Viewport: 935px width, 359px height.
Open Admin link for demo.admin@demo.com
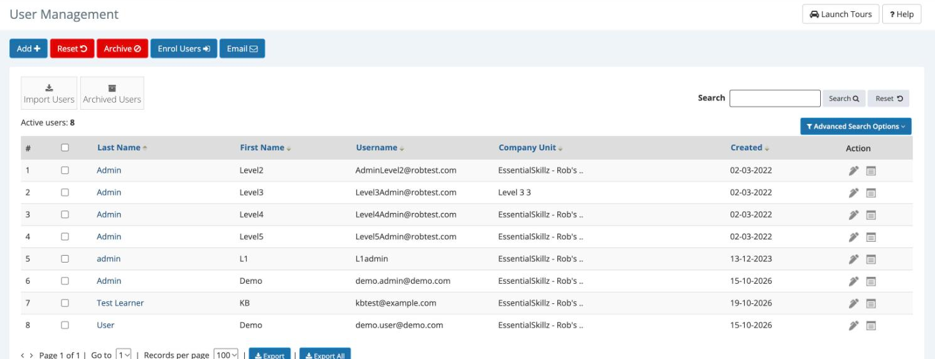coord(109,281)
